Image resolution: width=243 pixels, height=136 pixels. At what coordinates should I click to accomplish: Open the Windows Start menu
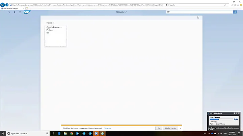(x=3, y=133)
